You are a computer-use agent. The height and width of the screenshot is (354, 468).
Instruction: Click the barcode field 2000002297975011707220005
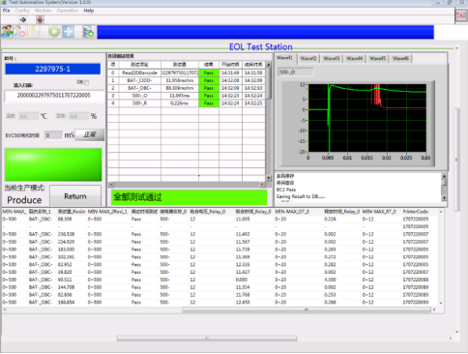point(53,96)
